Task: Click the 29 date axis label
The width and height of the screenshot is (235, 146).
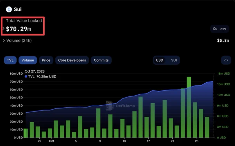Action: pyautogui.click(x=39, y=141)
